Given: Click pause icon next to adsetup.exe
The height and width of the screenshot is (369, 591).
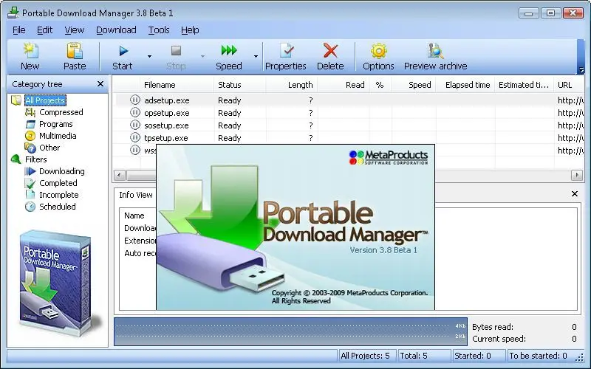Looking at the screenshot, I should click(x=135, y=100).
